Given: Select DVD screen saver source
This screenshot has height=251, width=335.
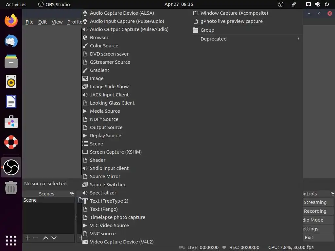Looking at the screenshot, I should tap(137, 54).
